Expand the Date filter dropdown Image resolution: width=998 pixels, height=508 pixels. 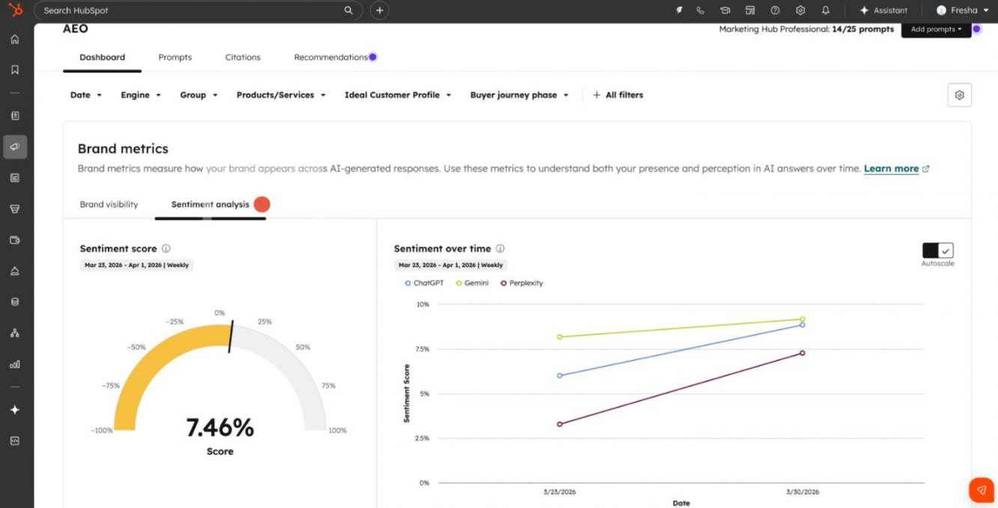86,95
